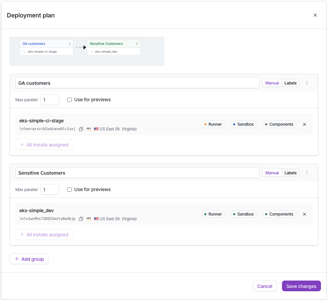
Task: Click US flag on eks-simple-ci-stage row
Action: pyautogui.click(x=96, y=129)
